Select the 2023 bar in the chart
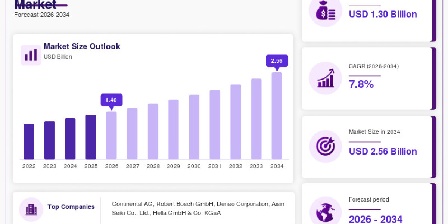The image size is (448, 224). tap(50, 140)
